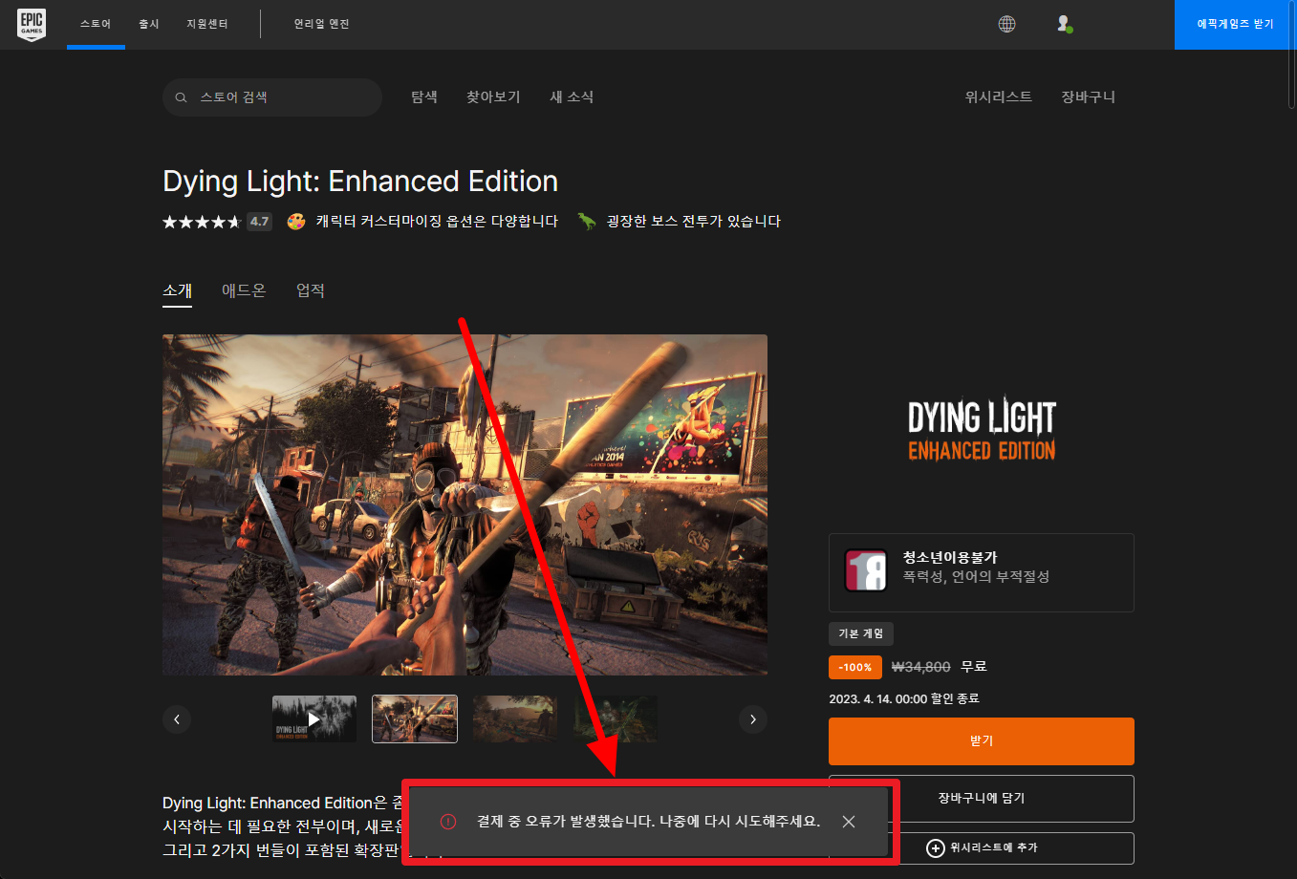This screenshot has width=1297, height=879.
Task: Click the 위시리스트에 추가 button
Action: click(982, 848)
